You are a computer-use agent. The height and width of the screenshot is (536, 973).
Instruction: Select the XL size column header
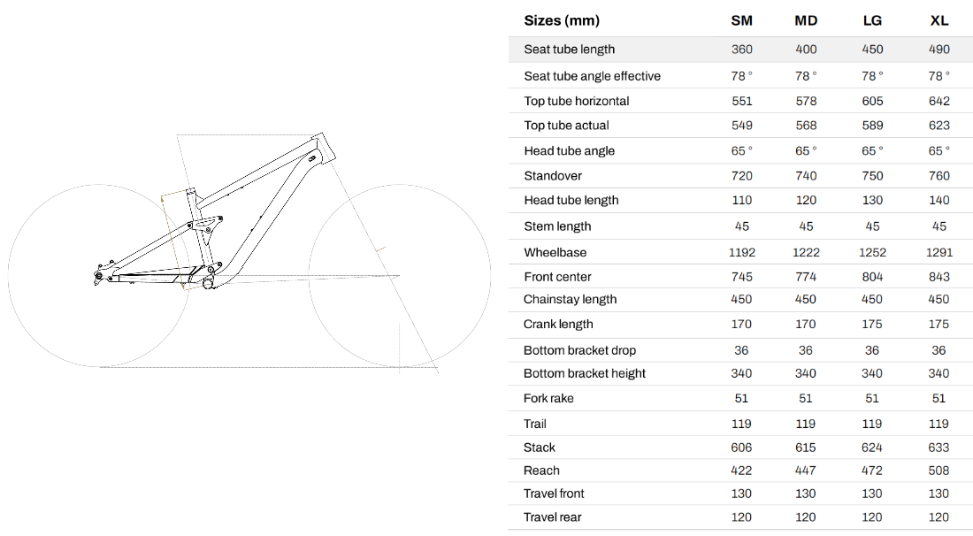tap(939, 20)
